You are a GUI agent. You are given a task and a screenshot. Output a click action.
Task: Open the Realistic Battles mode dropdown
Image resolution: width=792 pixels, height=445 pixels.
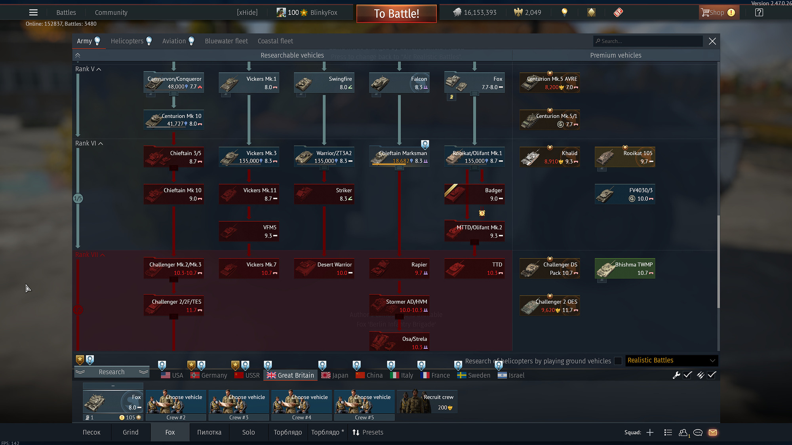tap(671, 360)
